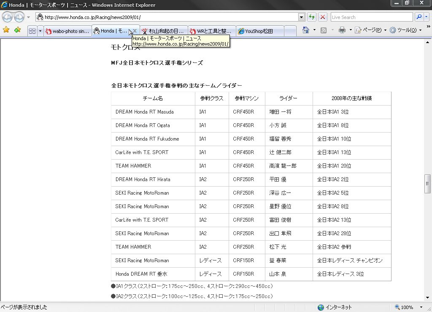Click the zoom level 100% button
432x312 pixels.
coord(404,307)
